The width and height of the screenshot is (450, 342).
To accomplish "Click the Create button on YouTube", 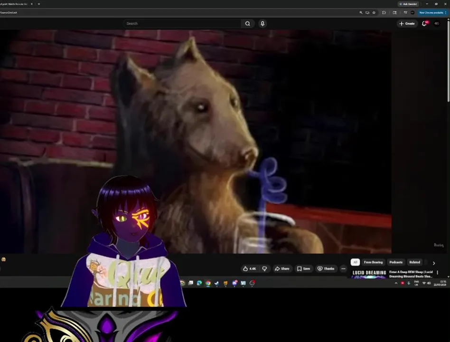I will pyautogui.click(x=407, y=24).
